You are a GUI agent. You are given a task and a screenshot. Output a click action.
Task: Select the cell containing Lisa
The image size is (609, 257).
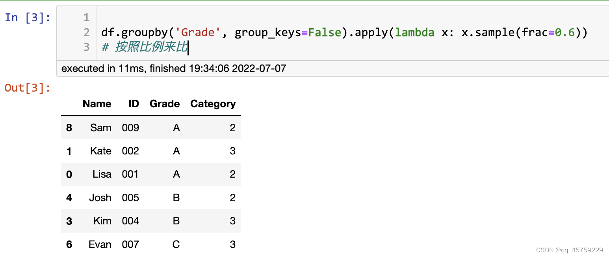click(x=102, y=174)
